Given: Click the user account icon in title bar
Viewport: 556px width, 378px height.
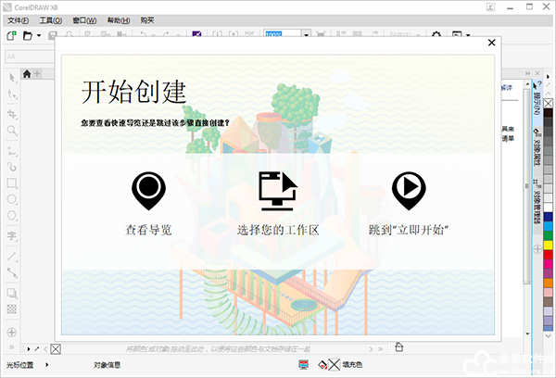Looking at the screenshot, I should 491,7.
